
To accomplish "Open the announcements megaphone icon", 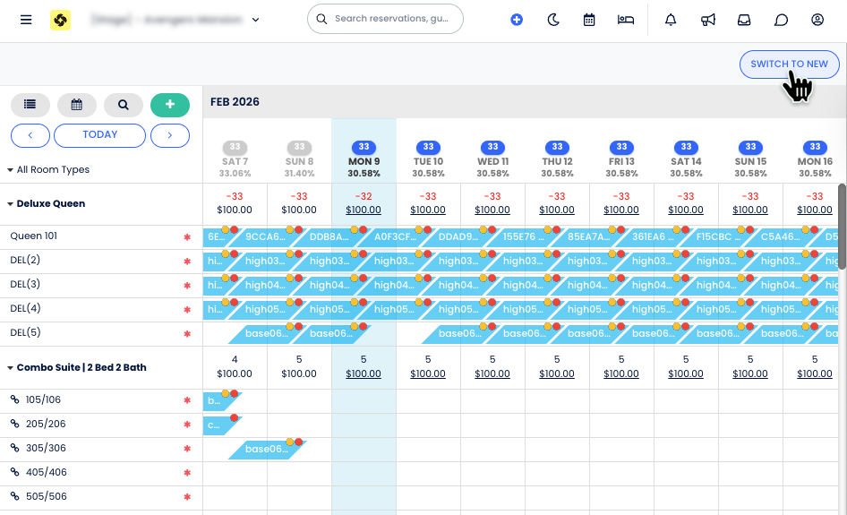I will point(707,20).
